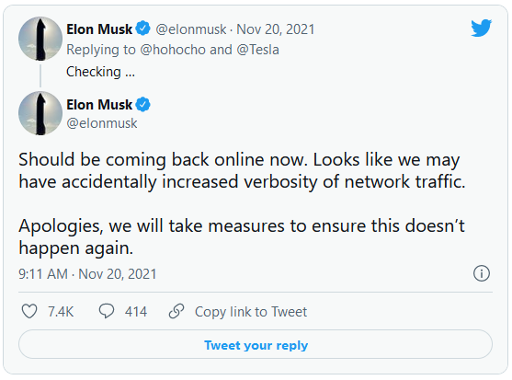This screenshot has height=380, width=512.
Task: Open the tweet info circle icon
Action: (482, 273)
